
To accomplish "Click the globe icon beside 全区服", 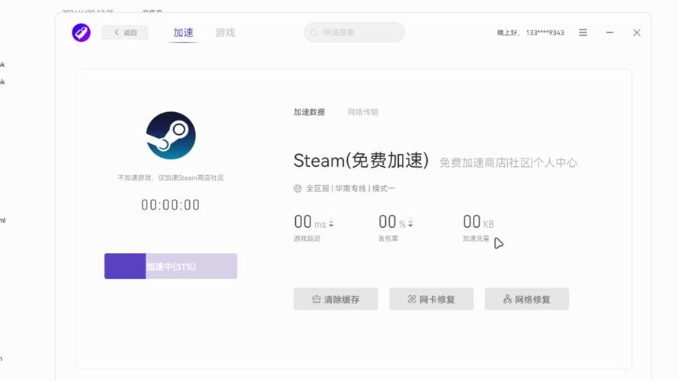I will tap(297, 188).
